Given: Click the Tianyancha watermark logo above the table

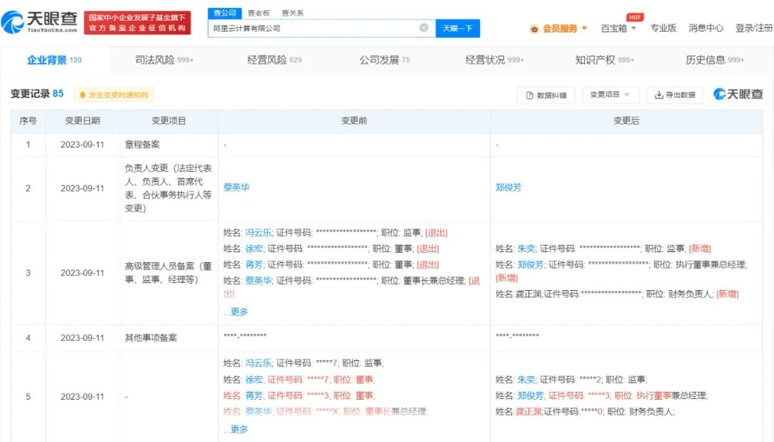Looking at the screenshot, I should point(738,95).
